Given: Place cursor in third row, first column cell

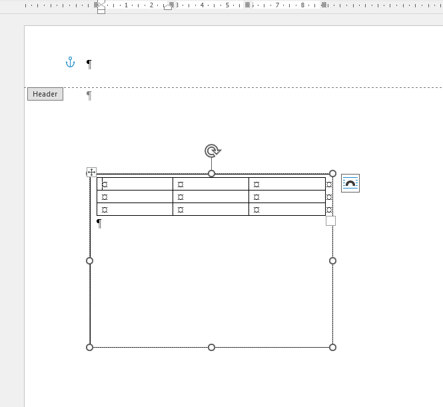Looking at the screenshot, I should coord(135,209).
